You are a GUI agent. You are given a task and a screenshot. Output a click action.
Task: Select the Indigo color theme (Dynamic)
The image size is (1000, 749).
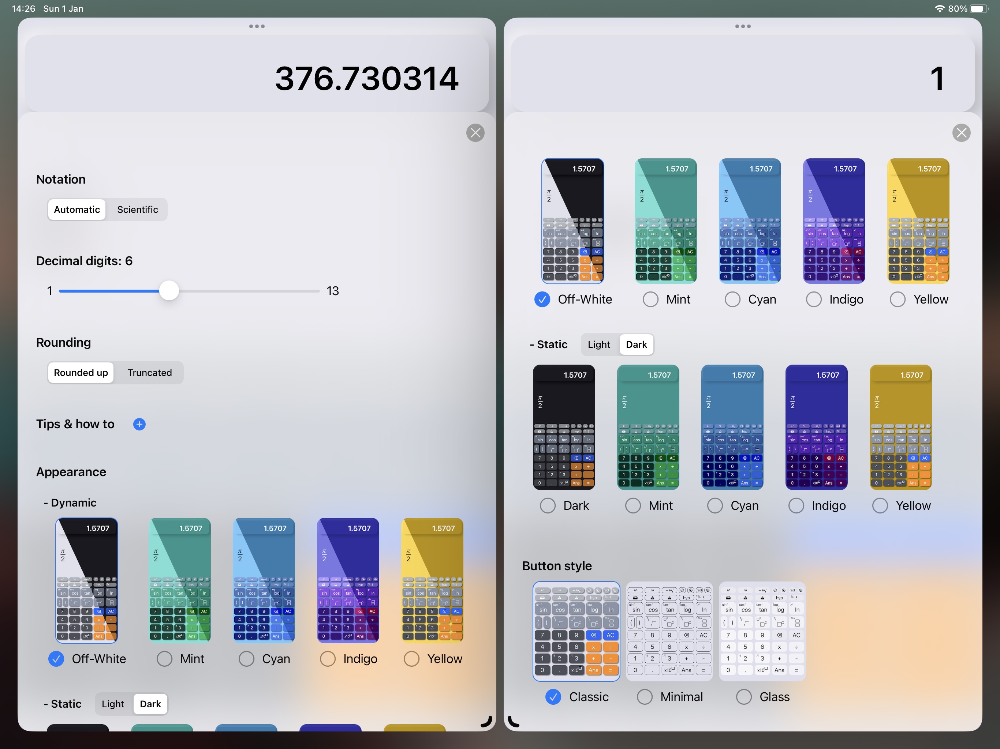pyautogui.click(x=327, y=659)
